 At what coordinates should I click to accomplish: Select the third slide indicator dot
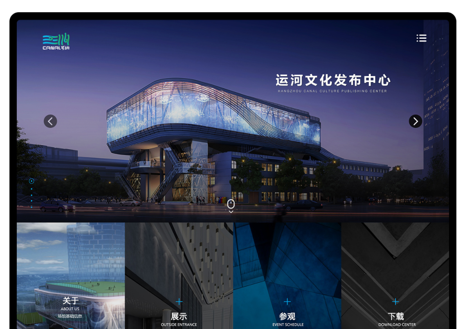click(x=31, y=195)
